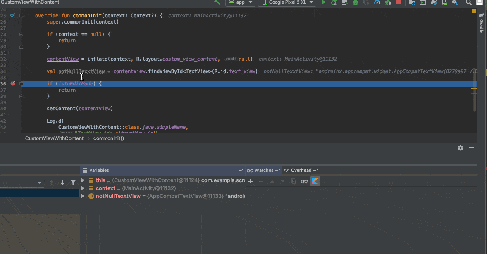
Task: Click the frames filter funnel icon
Action: [x=73, y=183]
